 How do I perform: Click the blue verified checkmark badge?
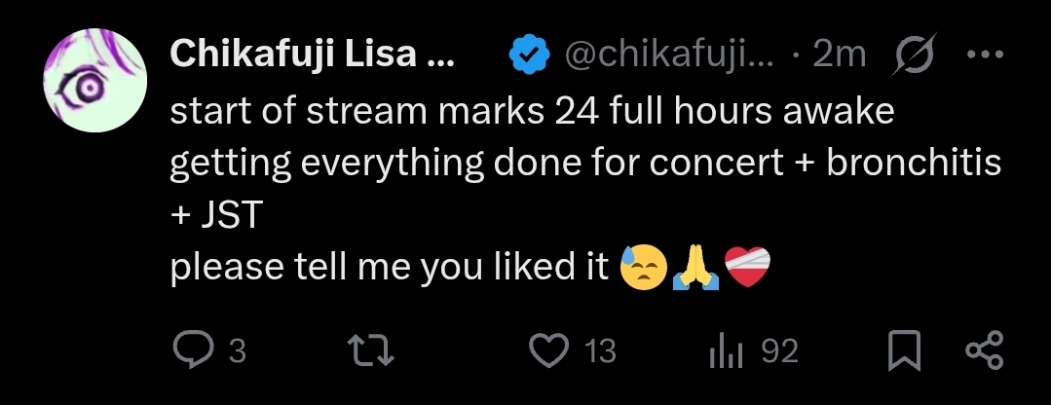click(x=530, y=55)
